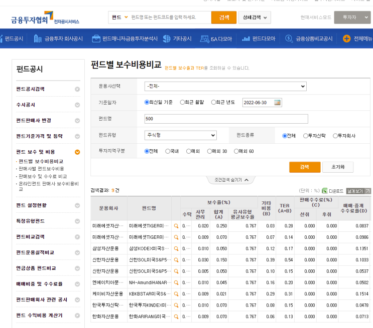
Task: Choose the 해외 investment region radio
Action: point(189,151)
